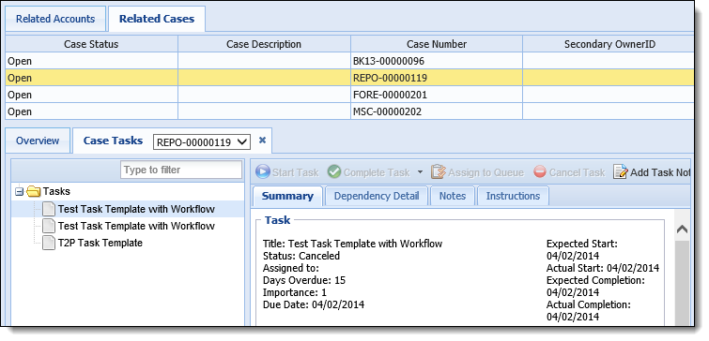The width and height of the screenshot is (709, 341).
Task: Click the Tasks folder icon
Action: coord(34,192)
